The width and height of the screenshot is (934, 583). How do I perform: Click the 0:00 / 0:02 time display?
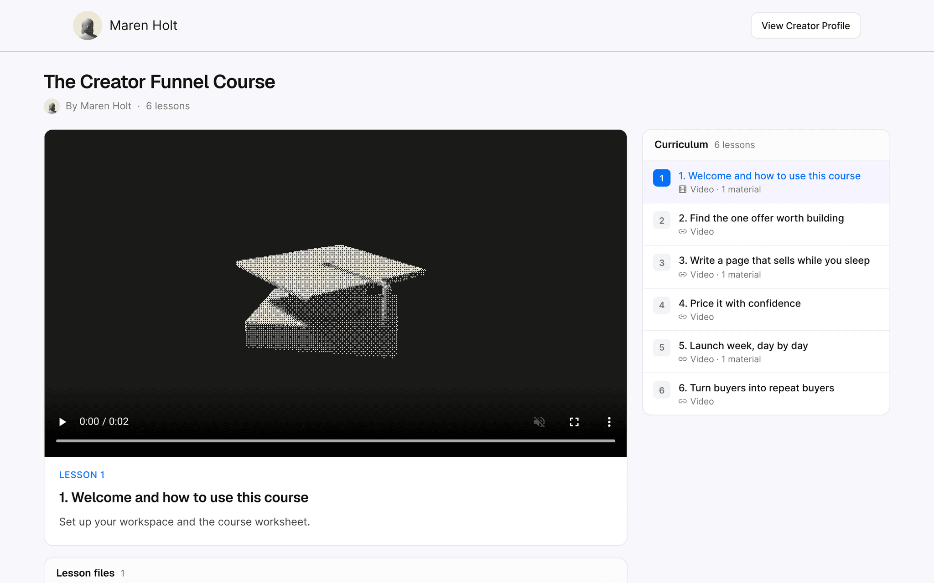coord(104,422)
